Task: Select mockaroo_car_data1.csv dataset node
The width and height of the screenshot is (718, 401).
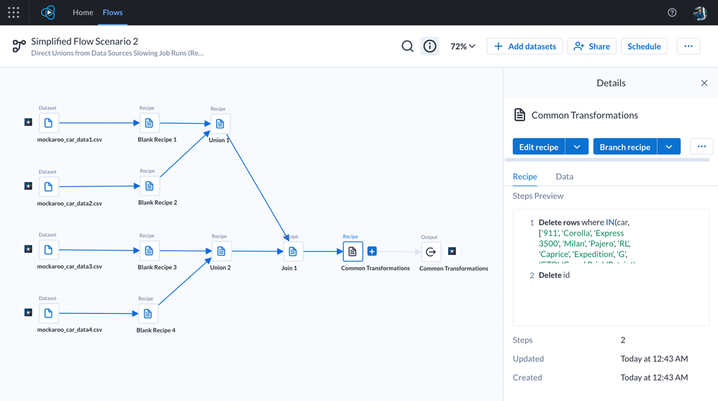Action: pos(48,123)
